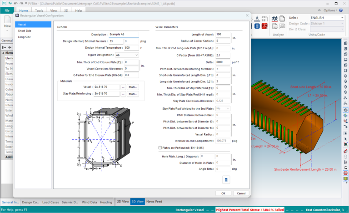Screen dimensions: 349x213
Task: Click the Design Internal Temperature field
Action: pos(131,48)
